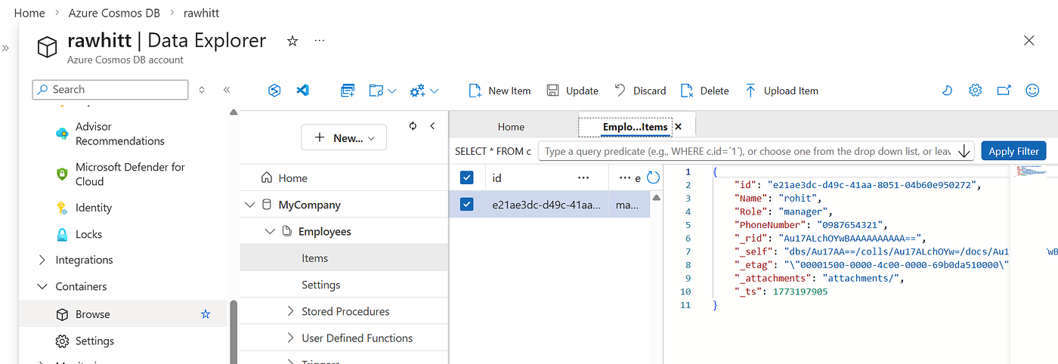Open id column options ellipsis
Image resolution: width=1058 pixels, height=364 pixels.
point(583,178)
